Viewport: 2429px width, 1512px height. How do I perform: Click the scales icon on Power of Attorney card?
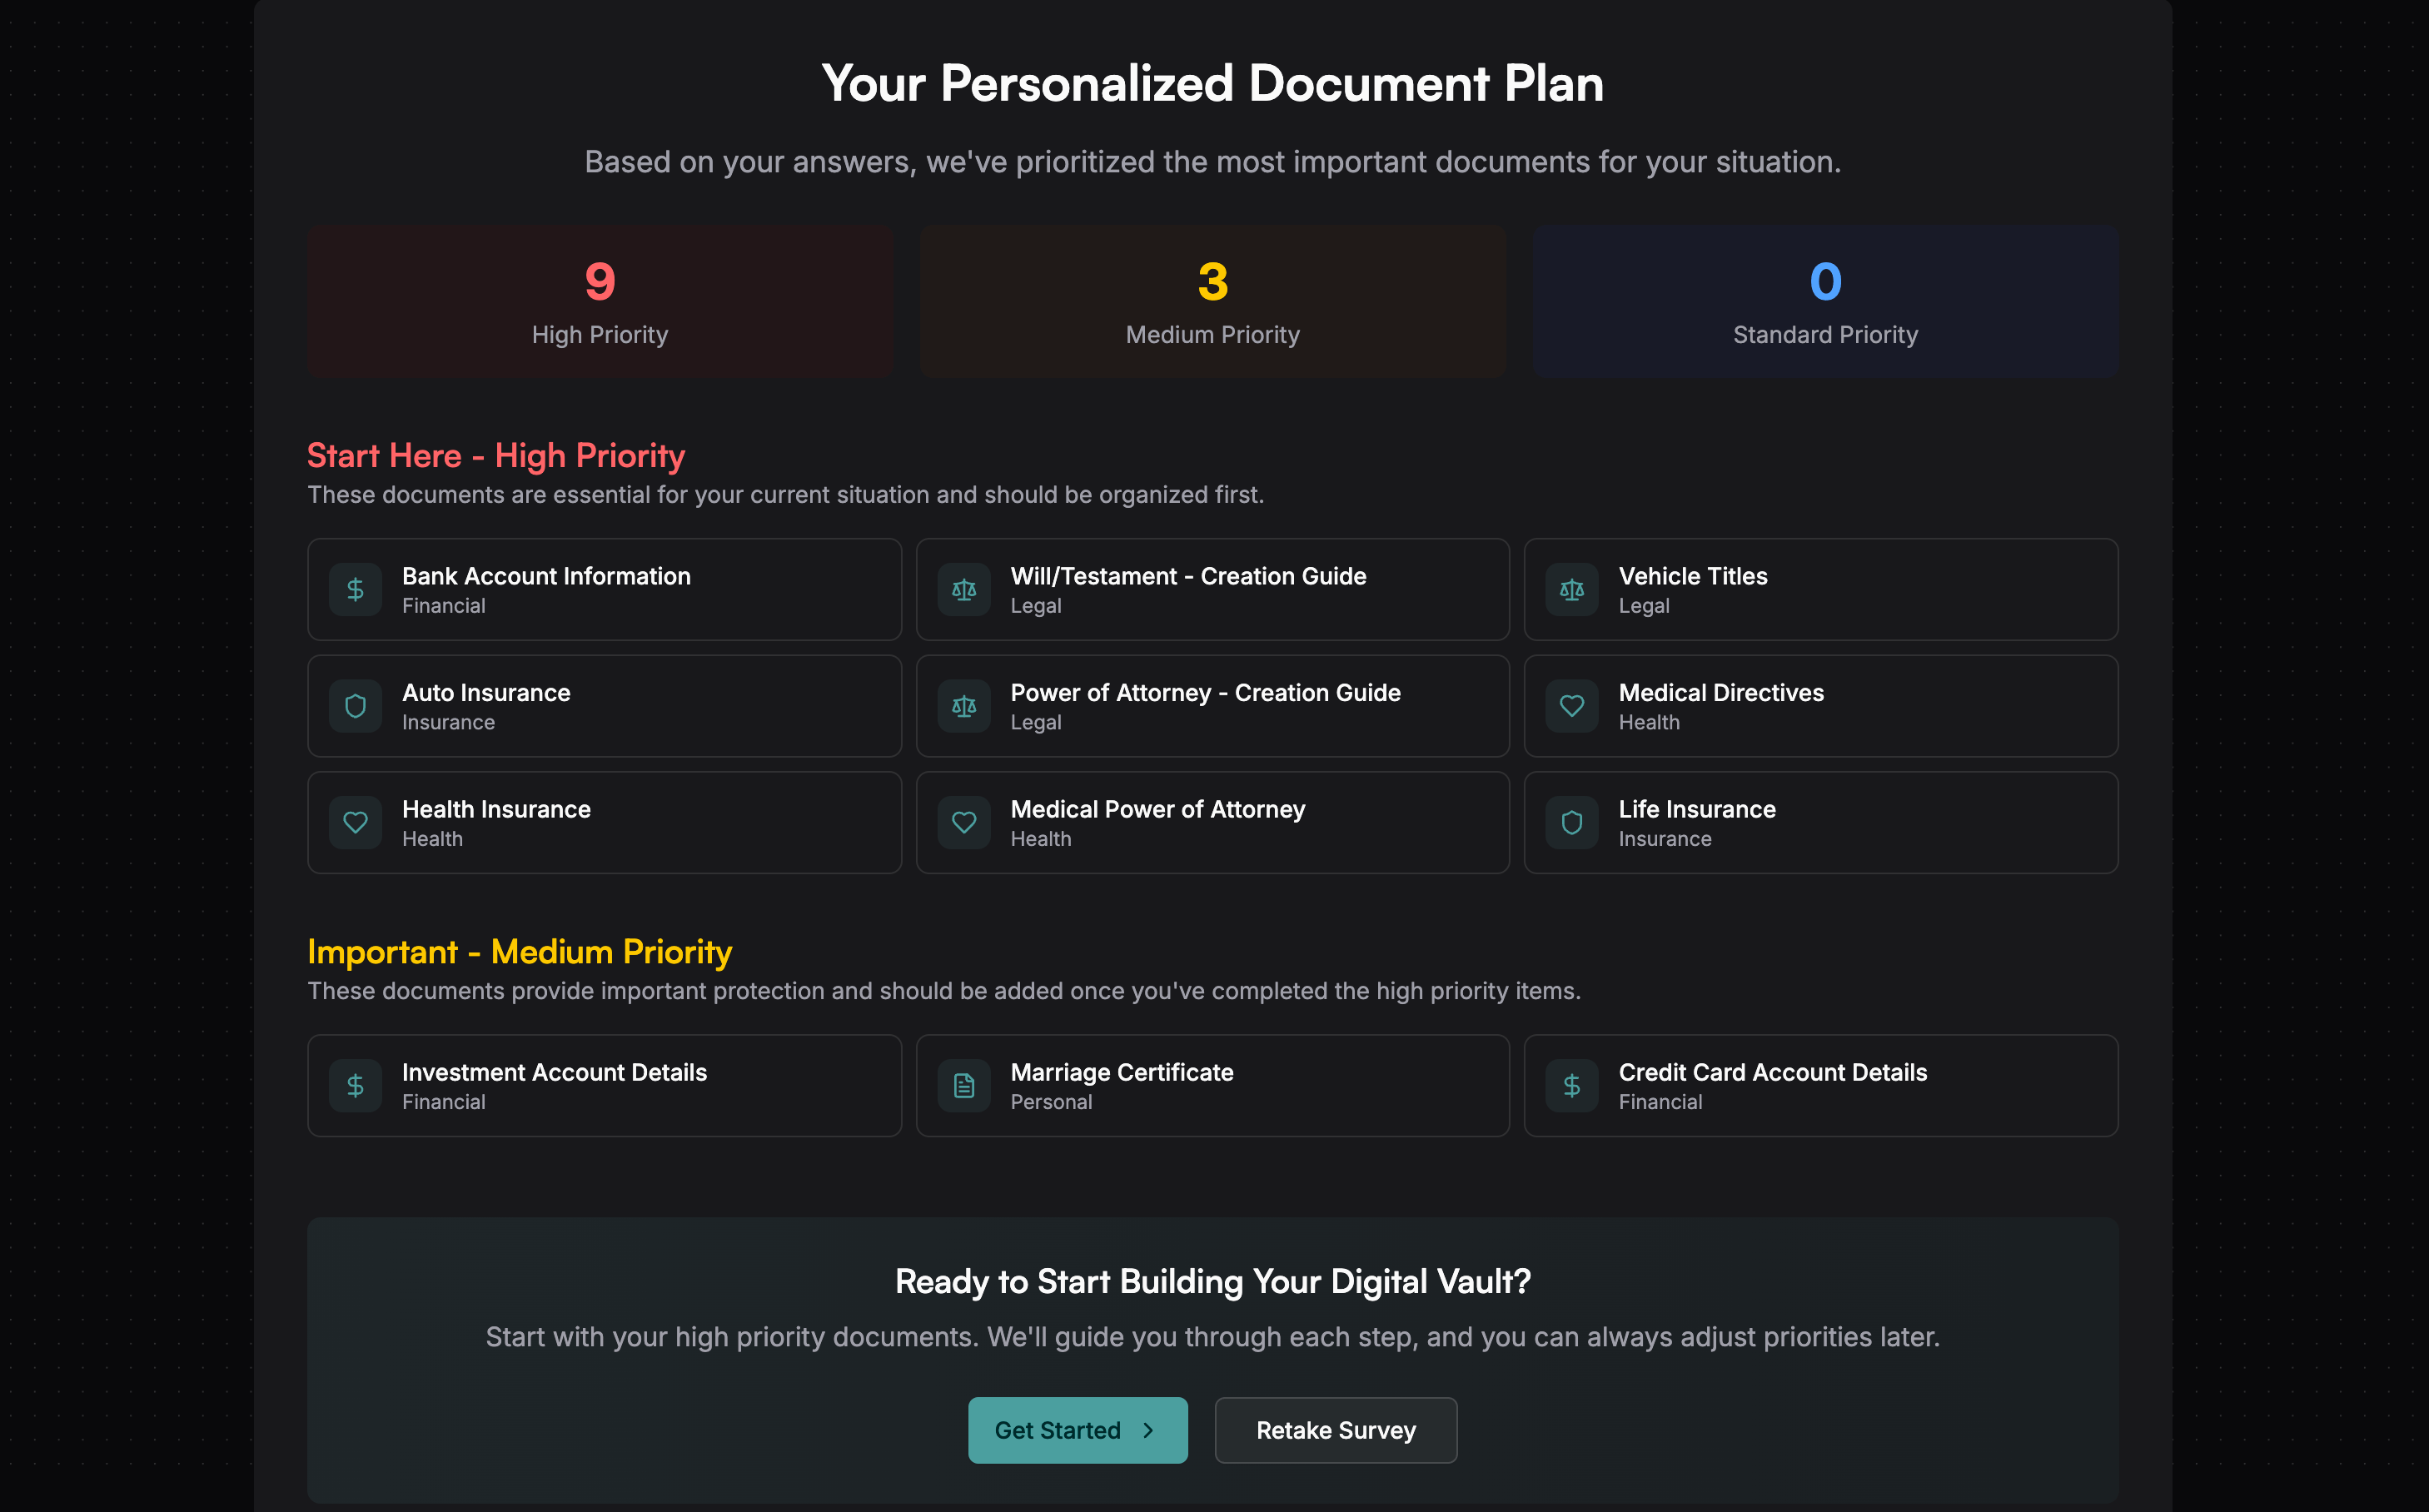coord(964,706)
